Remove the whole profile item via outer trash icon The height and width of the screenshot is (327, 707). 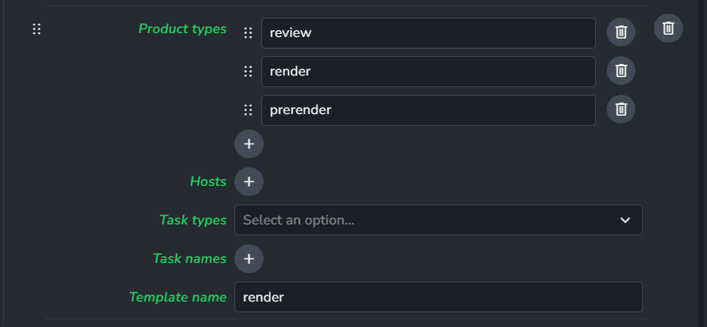point(668,29)
